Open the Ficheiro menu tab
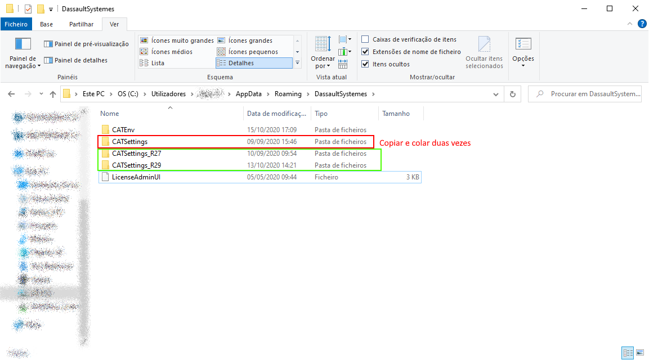This screenshot has width=649, height=360. coord(16,24)
